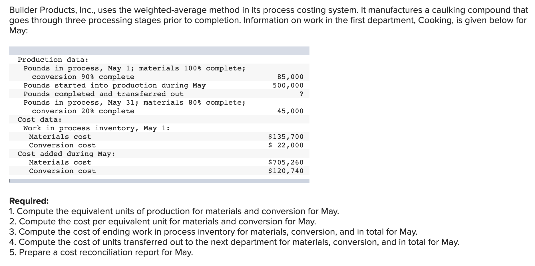
Task: Click 'conversion 20% complete' line
Action: 83,111
